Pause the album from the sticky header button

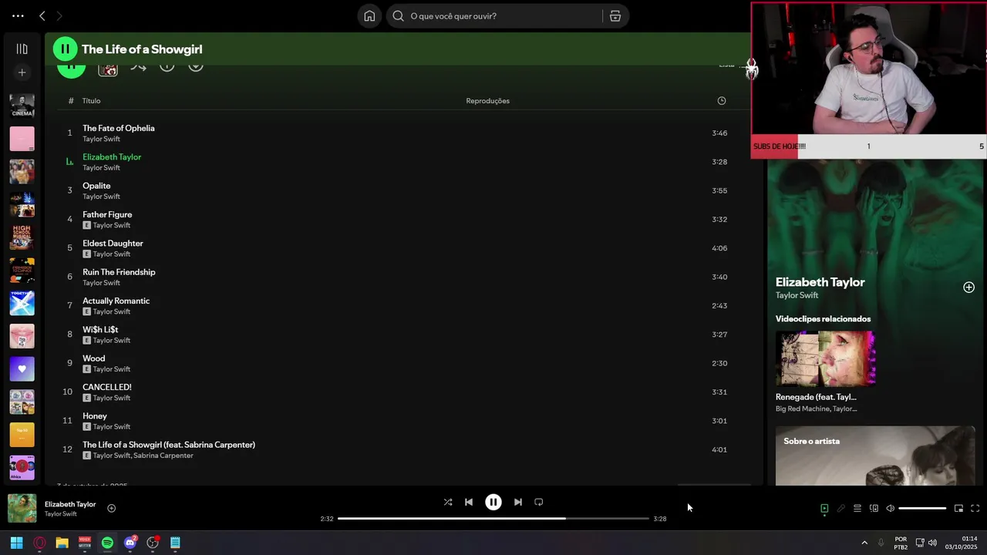(x=65, y=49)
